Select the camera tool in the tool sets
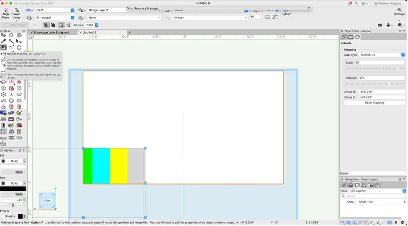The height and width of the screenshot is (226, 408). pos(11,132)
